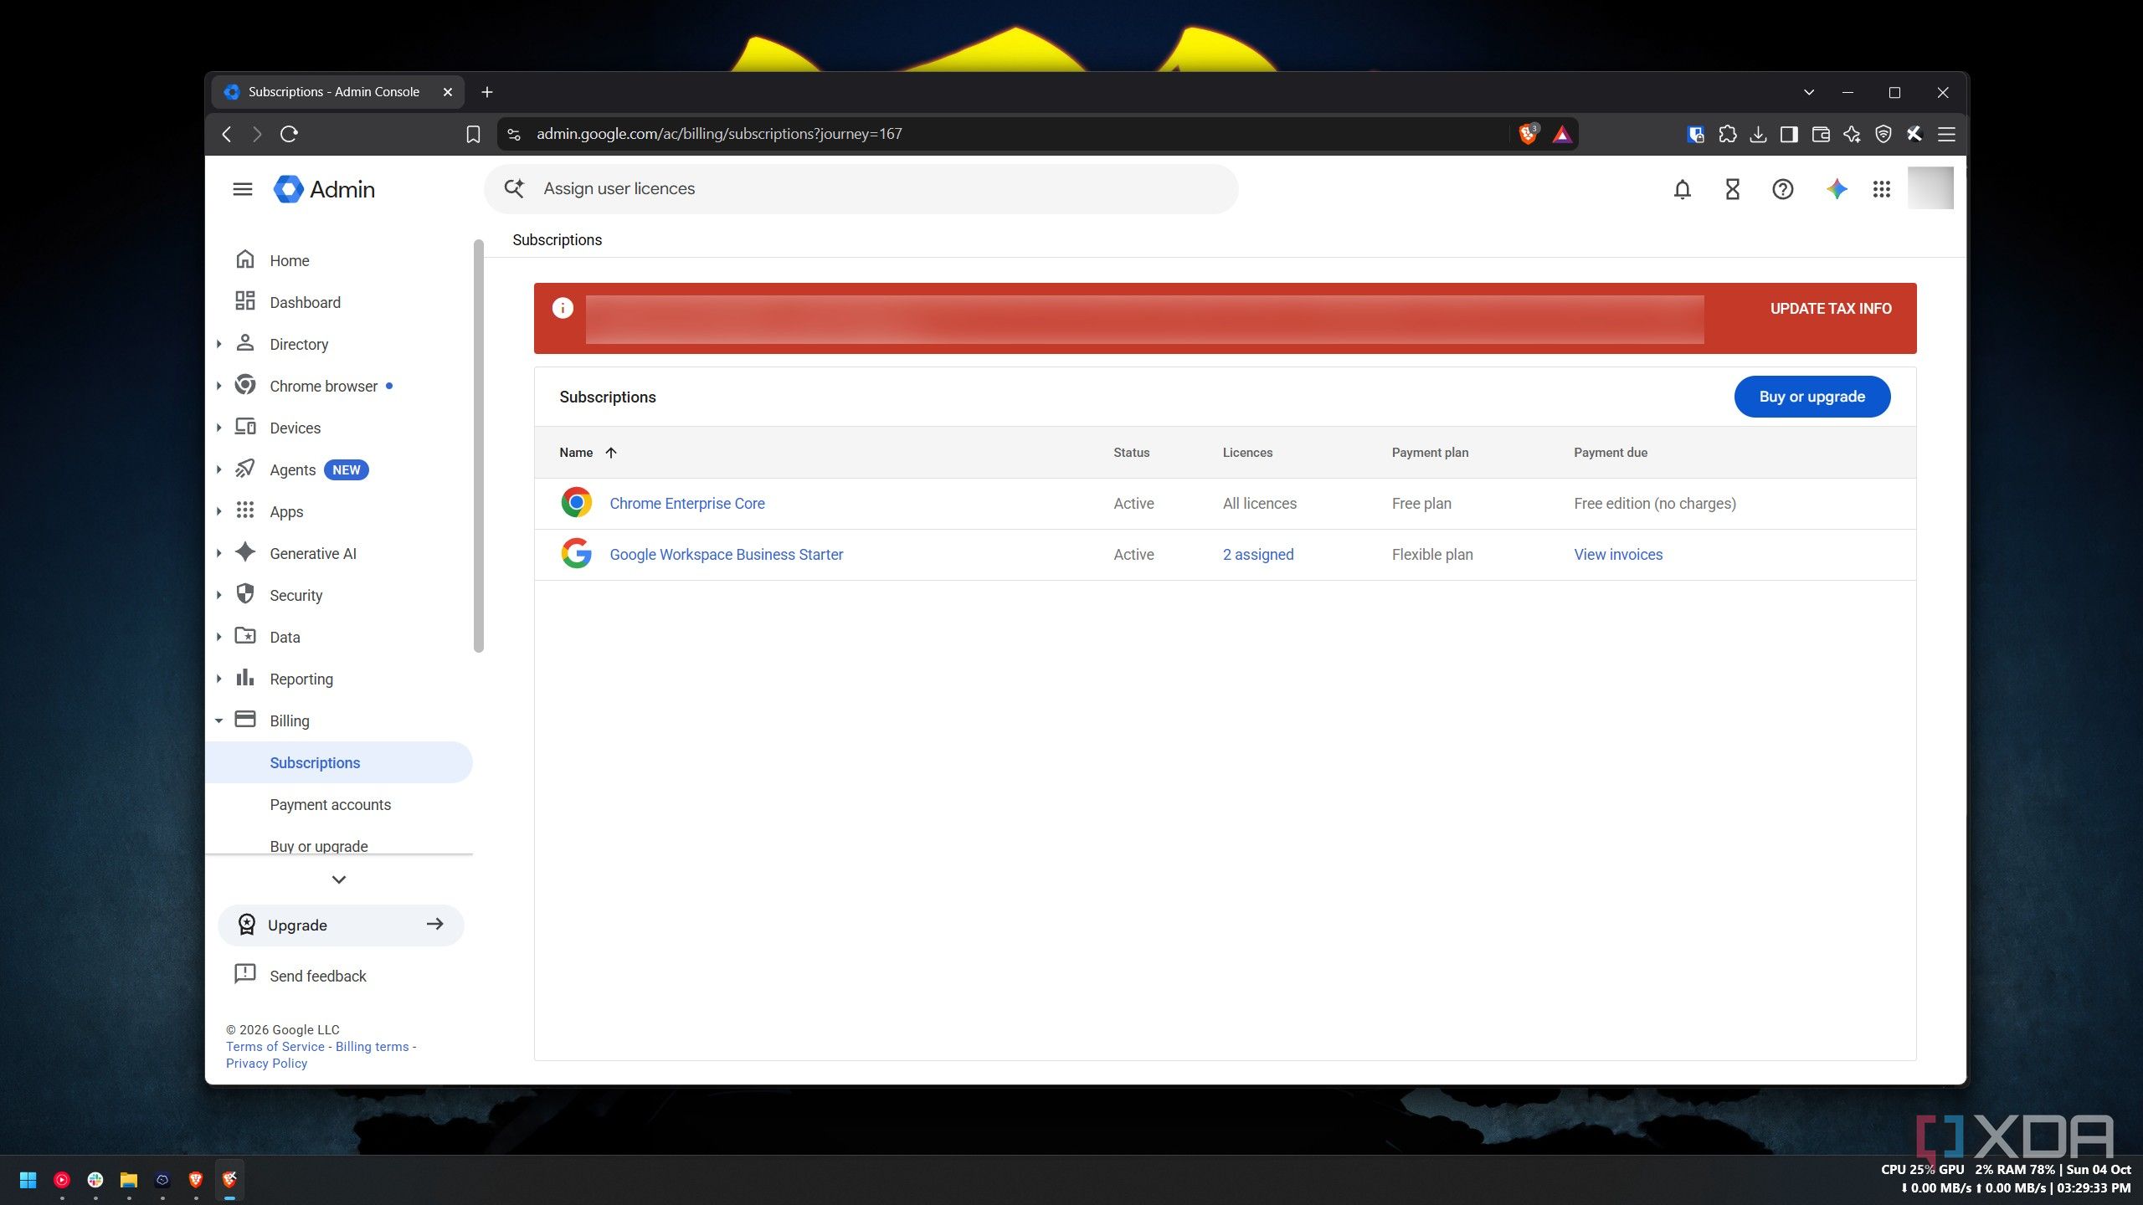Expand the Directory section

(219, 344)
